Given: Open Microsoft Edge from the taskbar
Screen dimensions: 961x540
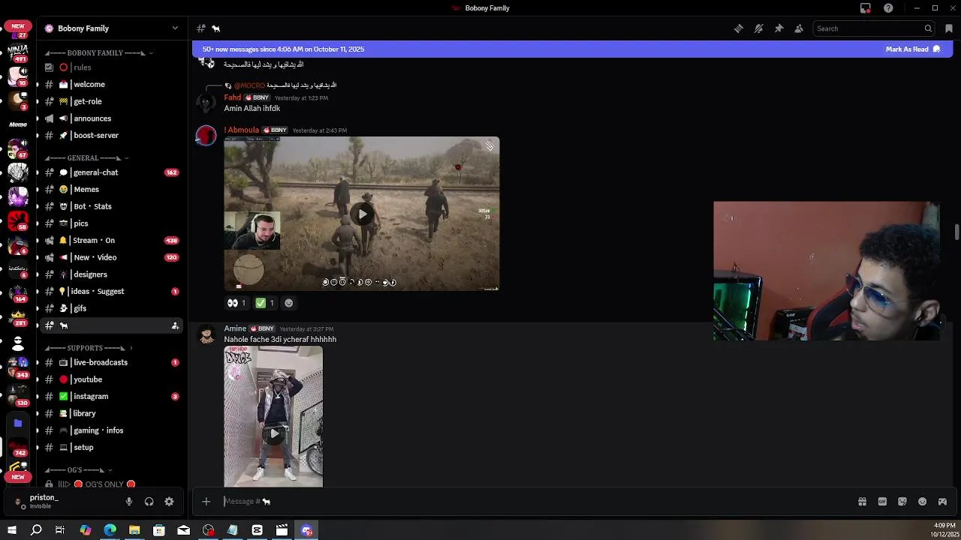Looking at the screenshot, I should click(110, 530).
